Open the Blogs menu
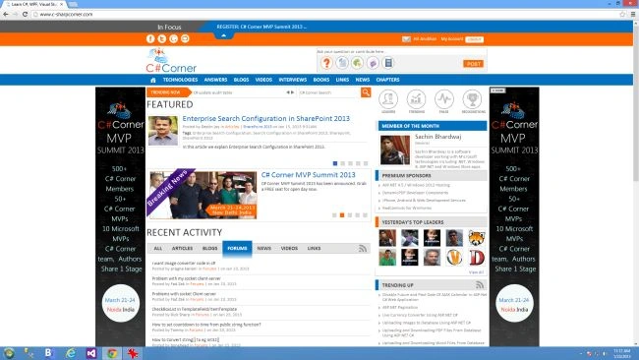 [241, 80]
